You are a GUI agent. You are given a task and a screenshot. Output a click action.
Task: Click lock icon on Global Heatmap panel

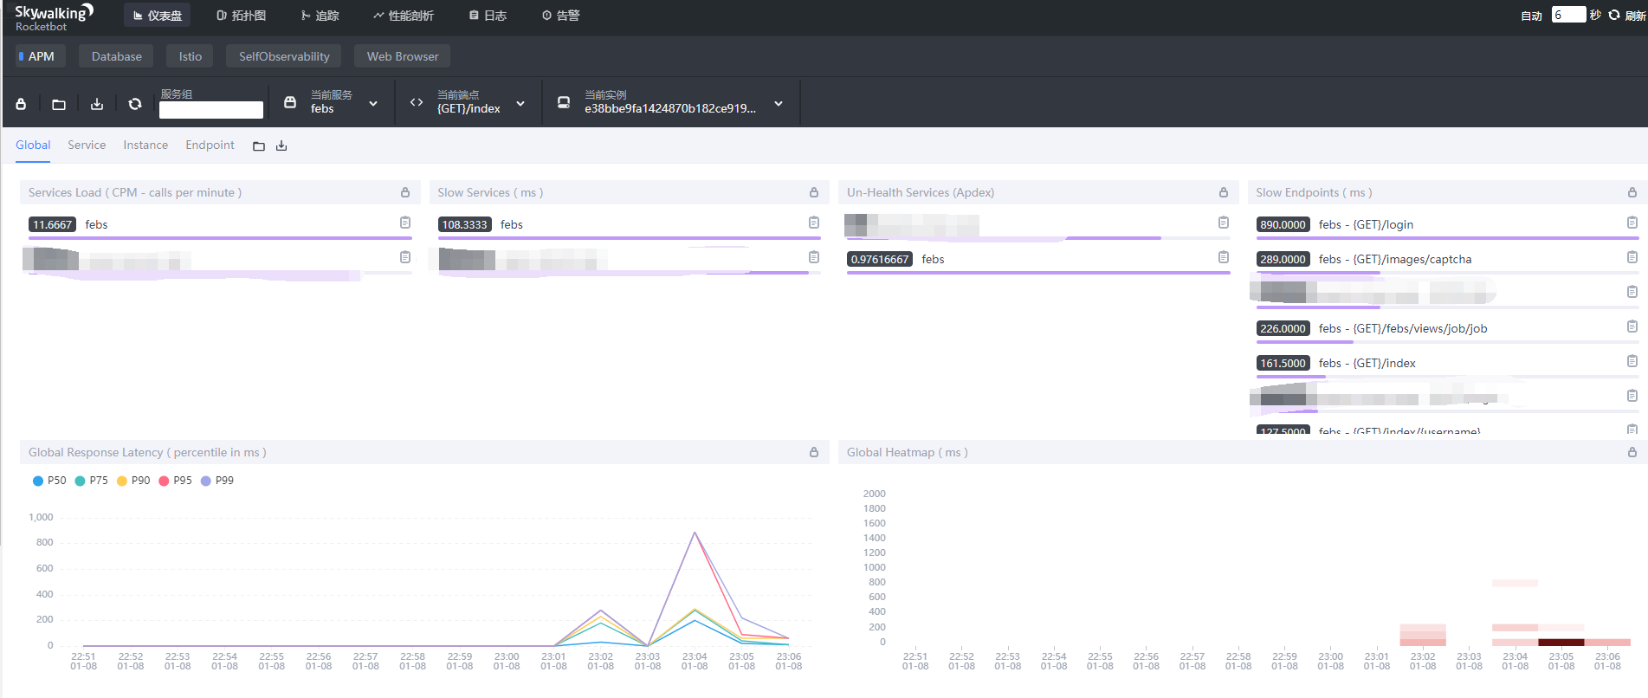(1632, 452)
